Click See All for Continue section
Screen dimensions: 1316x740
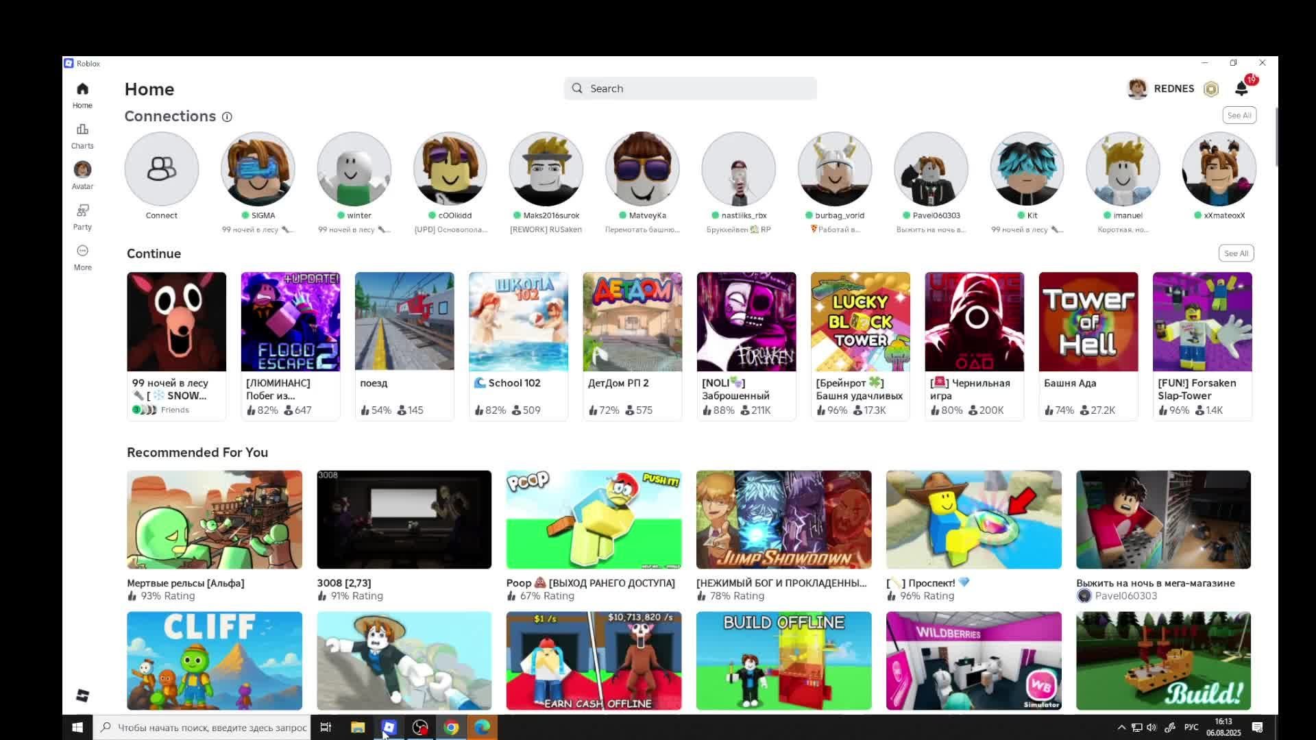[x=1236, y=254]
